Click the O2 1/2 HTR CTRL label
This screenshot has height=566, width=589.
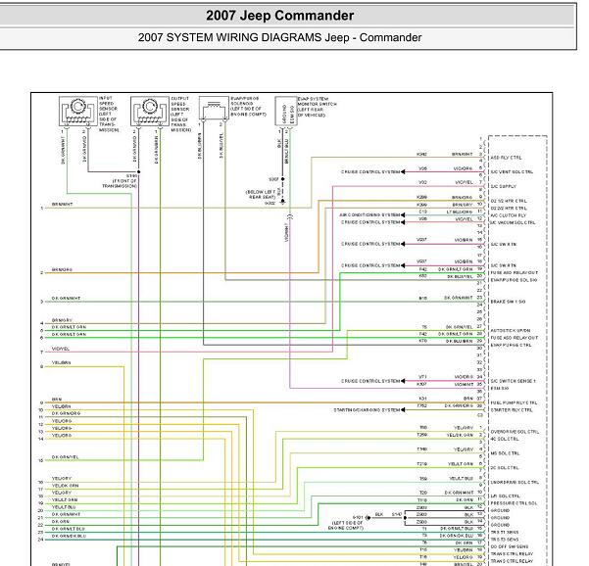tap(509, 201)
